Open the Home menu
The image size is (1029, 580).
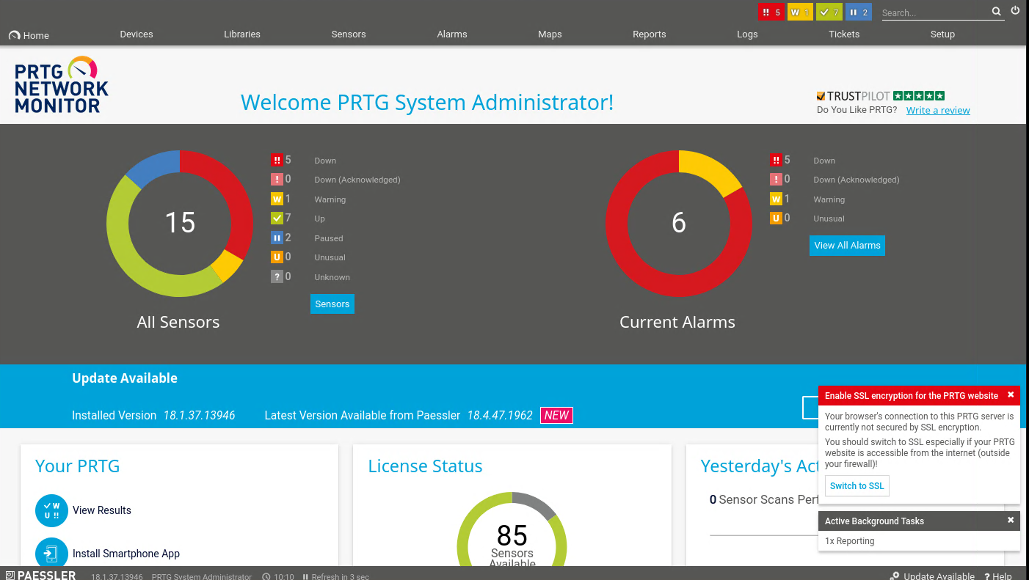click(x=29, y=35)
